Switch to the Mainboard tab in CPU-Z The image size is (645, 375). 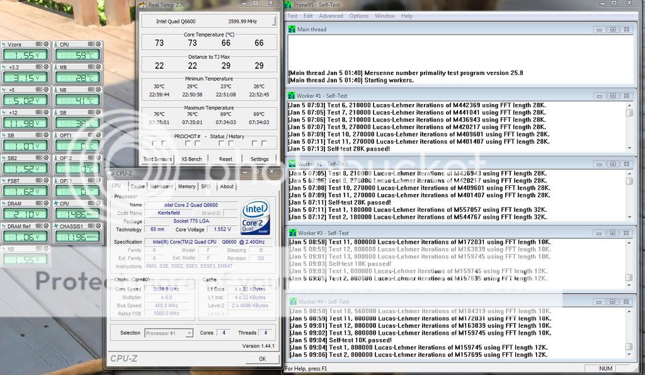[161, 187]
